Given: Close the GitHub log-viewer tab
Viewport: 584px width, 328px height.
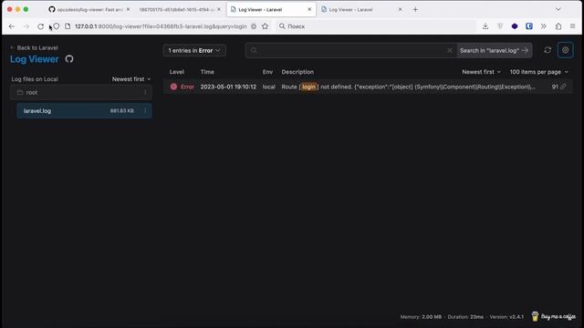Looking at the screenshot, I should click(x=128, y=10).
